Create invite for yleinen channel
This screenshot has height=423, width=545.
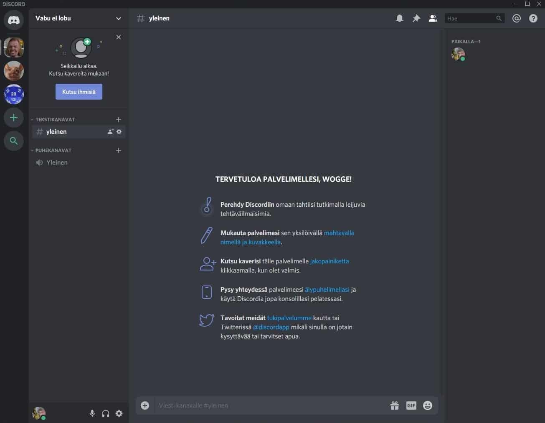click(x=111, y=132)
